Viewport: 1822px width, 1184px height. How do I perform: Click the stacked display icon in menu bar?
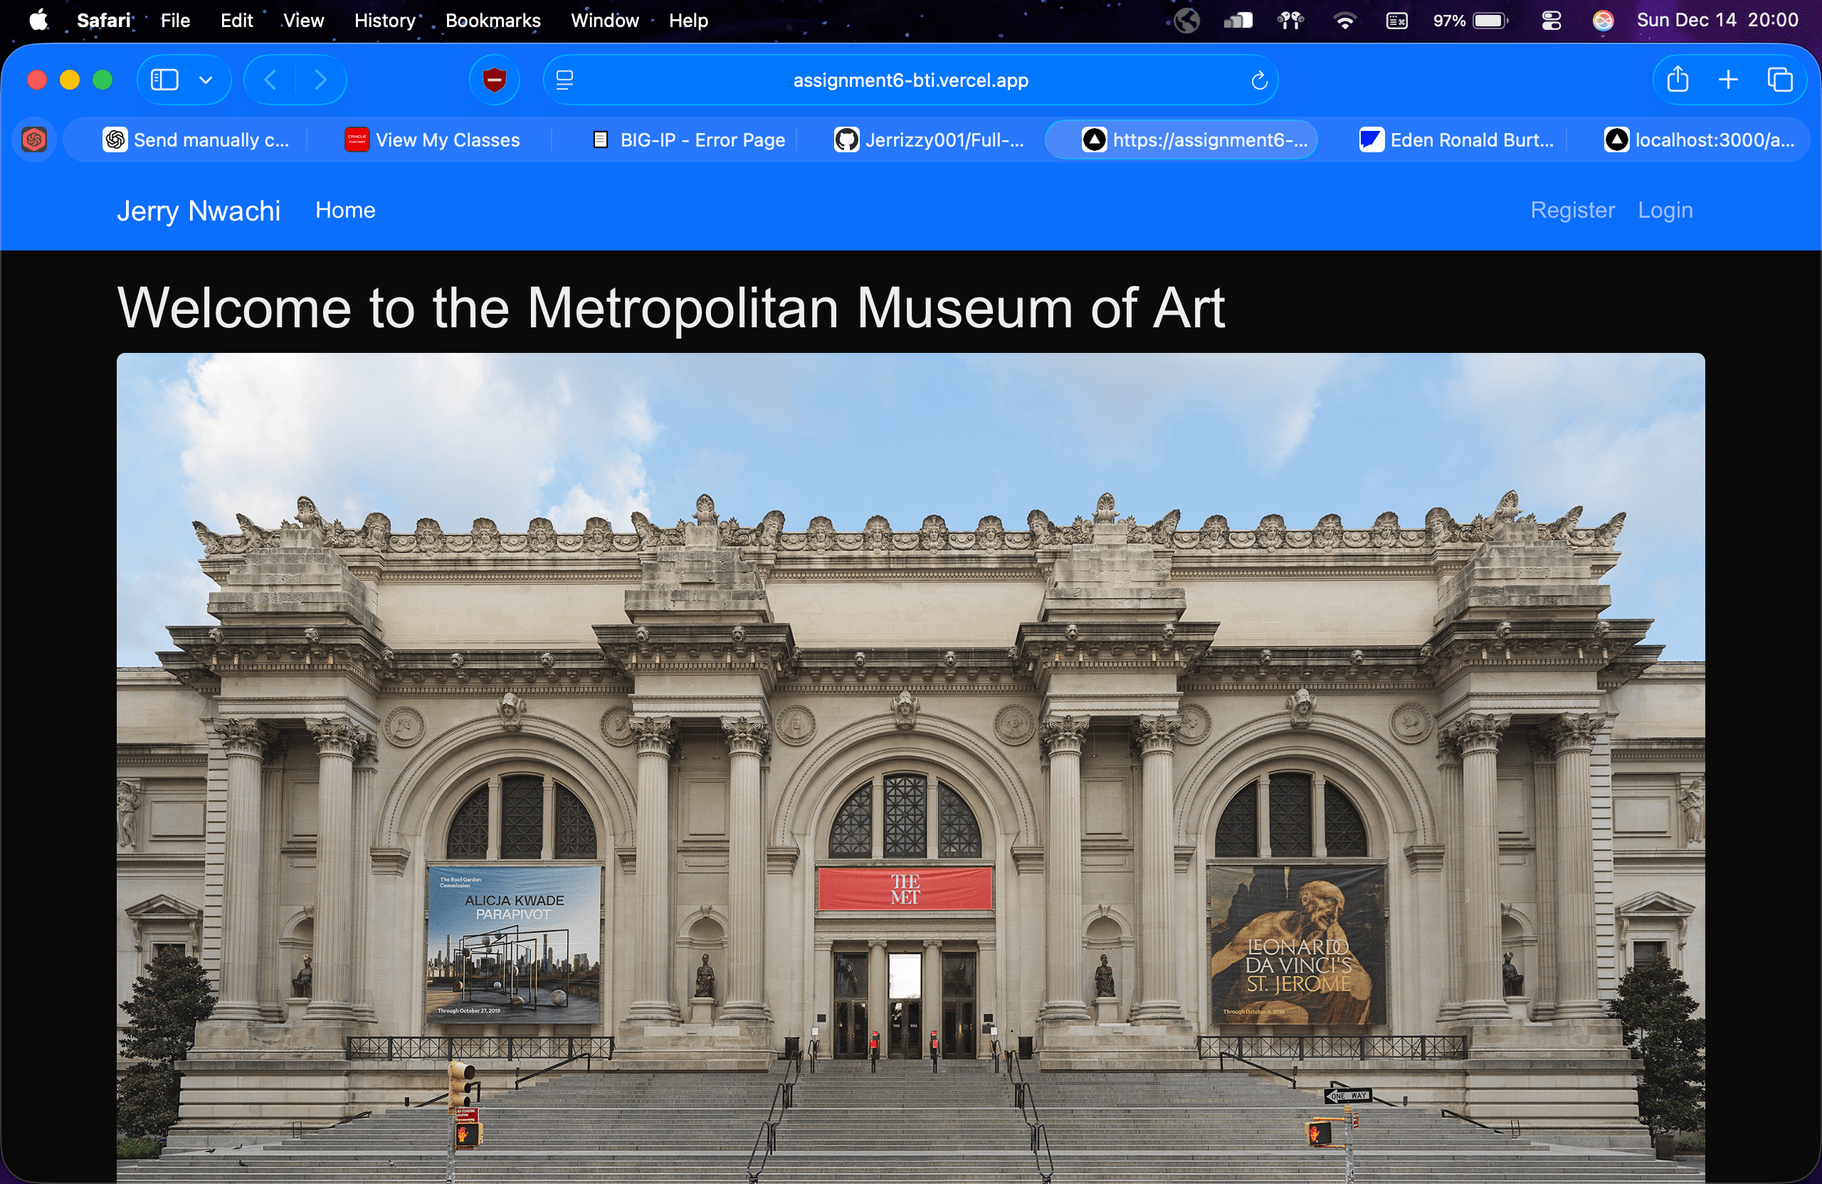(x=1238, y=21)
